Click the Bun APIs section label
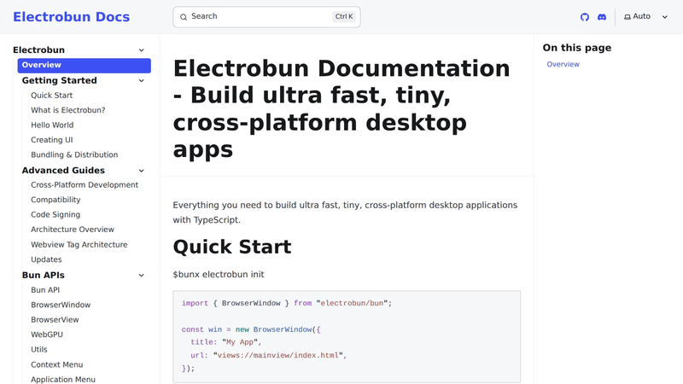683x384 pixels. pyautogui.click(x=44, y=275)
